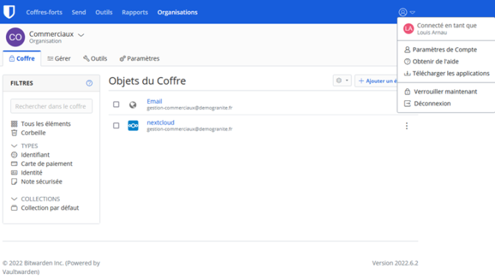The height and width of the screenshot is (280, 495).
Task: Click the download icon for Télécharger les applications
Action: click(x=407, y=74)
